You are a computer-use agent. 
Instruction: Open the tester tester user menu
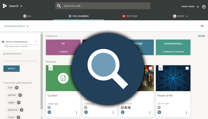tap(190, 7)
